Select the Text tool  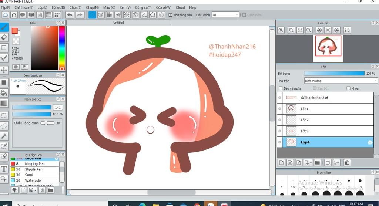coord(4,169)
